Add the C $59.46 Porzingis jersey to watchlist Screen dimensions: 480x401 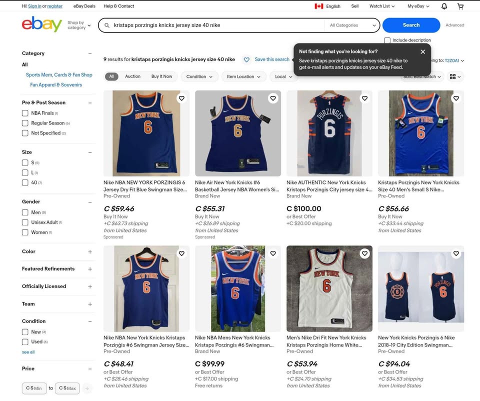(181, 98)
